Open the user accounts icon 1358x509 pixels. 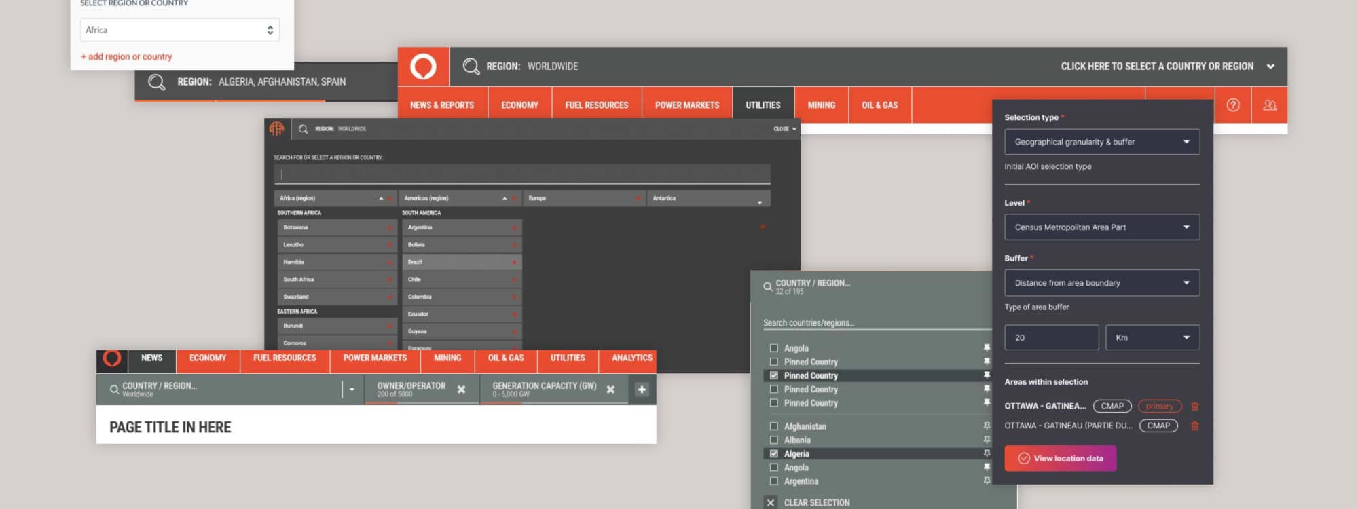pos(1269,105)
